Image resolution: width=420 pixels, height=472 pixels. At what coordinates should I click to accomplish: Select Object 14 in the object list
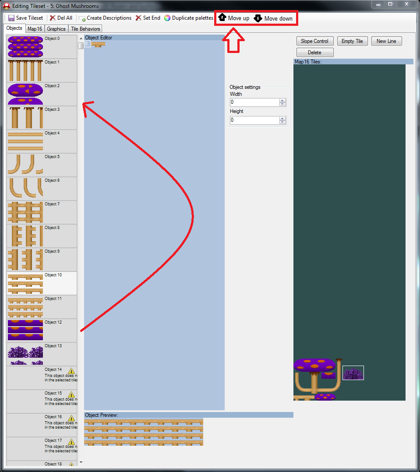(x=42, y=378)
